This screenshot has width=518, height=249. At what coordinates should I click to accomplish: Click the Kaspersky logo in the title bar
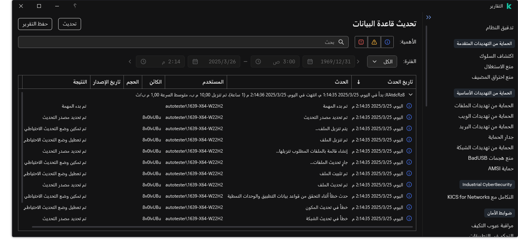point(509,6)
